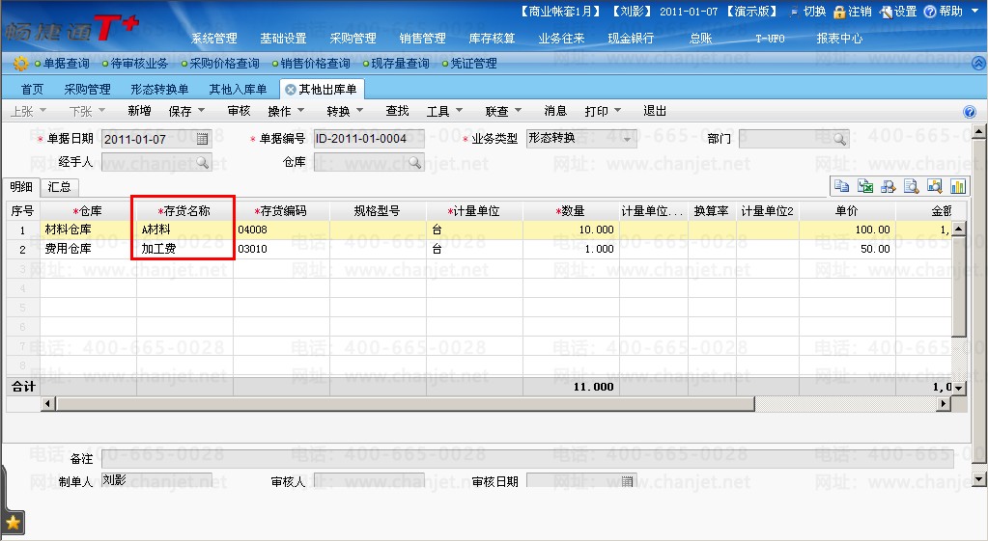Click the search icon in 经手人 field
The image size is (988, 541).
(x=202, y=162)
